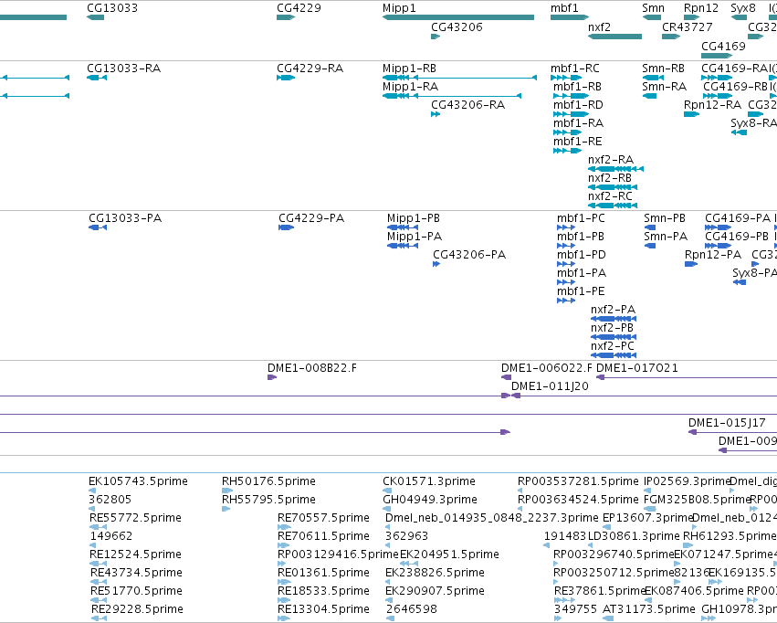Select the CG13033 gene glyph

pos(95,17)
